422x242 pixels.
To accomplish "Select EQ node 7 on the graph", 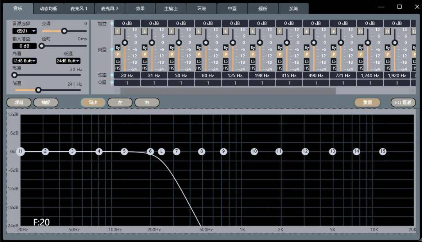I will point(177,151).
